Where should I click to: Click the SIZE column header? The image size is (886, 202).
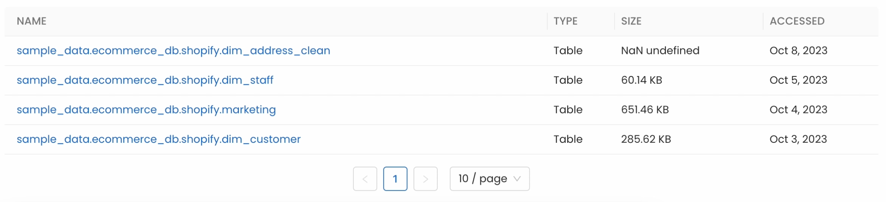631,21
